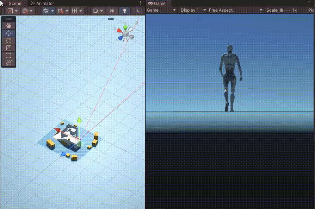
Task: Expand the handle rotation dropdown arrow
Action: pyautogui.click(x=31, y=11)
